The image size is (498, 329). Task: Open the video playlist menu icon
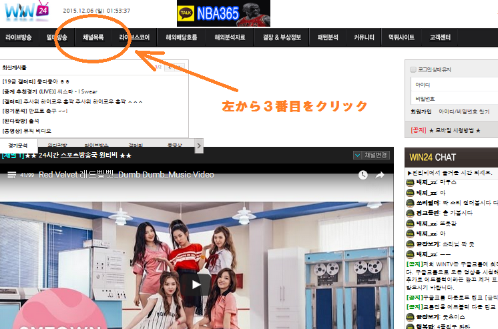tap(12, 175)
